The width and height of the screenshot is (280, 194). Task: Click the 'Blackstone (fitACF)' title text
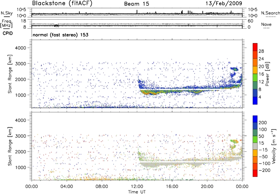[x=62, y=3]
